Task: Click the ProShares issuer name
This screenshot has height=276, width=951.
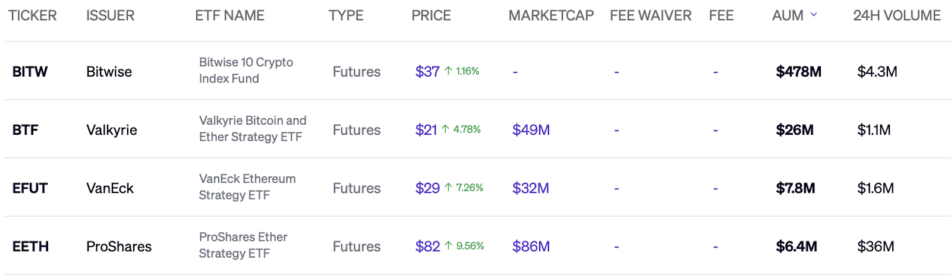Action: 119,246
